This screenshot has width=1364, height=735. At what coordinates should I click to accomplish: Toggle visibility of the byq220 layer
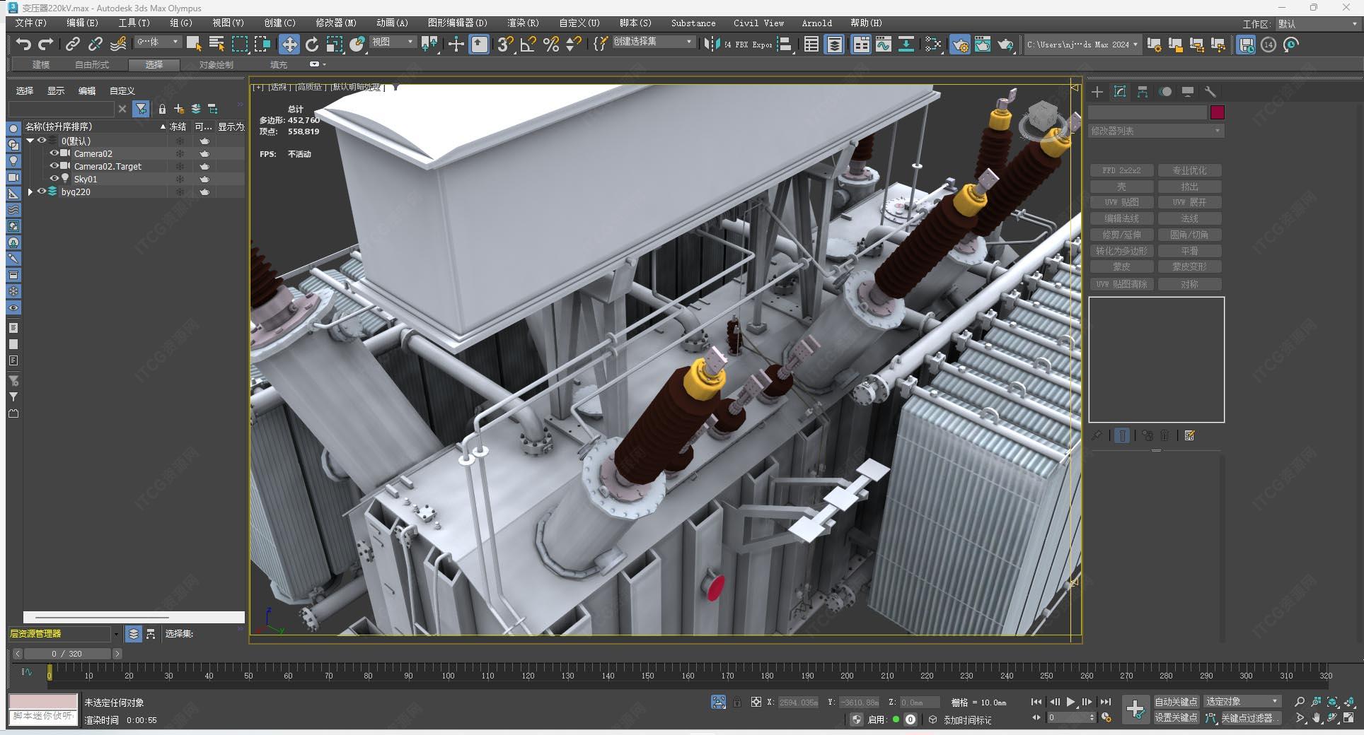pyautogui.click(x=42, y=192)
